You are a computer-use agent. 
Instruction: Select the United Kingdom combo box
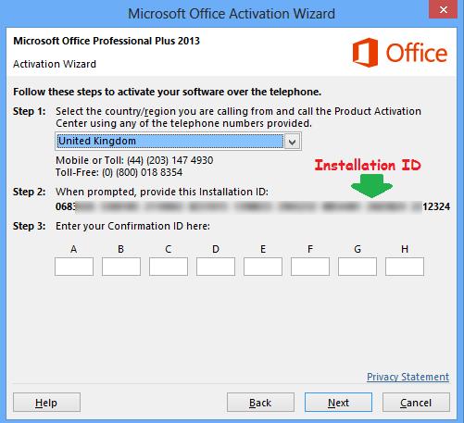click(178, 142)
